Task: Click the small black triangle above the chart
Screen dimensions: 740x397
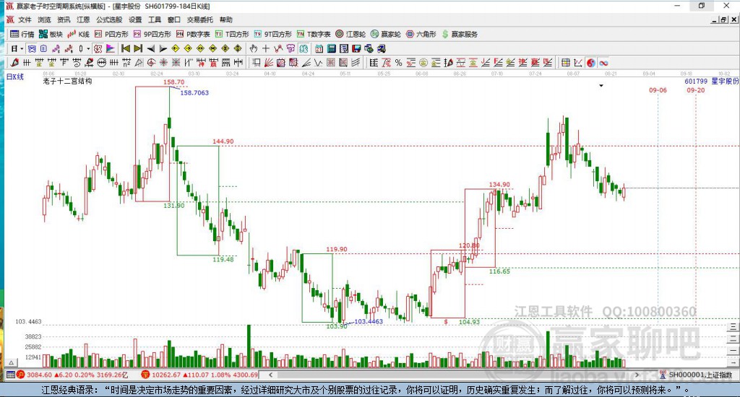Action: pos(601,86)
